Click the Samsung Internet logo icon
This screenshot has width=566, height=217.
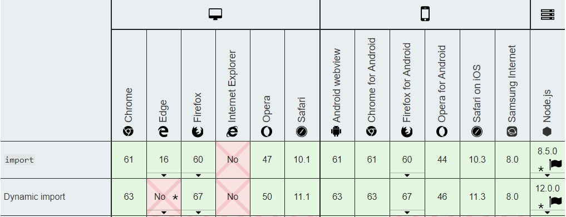click(x=512, y=132)
